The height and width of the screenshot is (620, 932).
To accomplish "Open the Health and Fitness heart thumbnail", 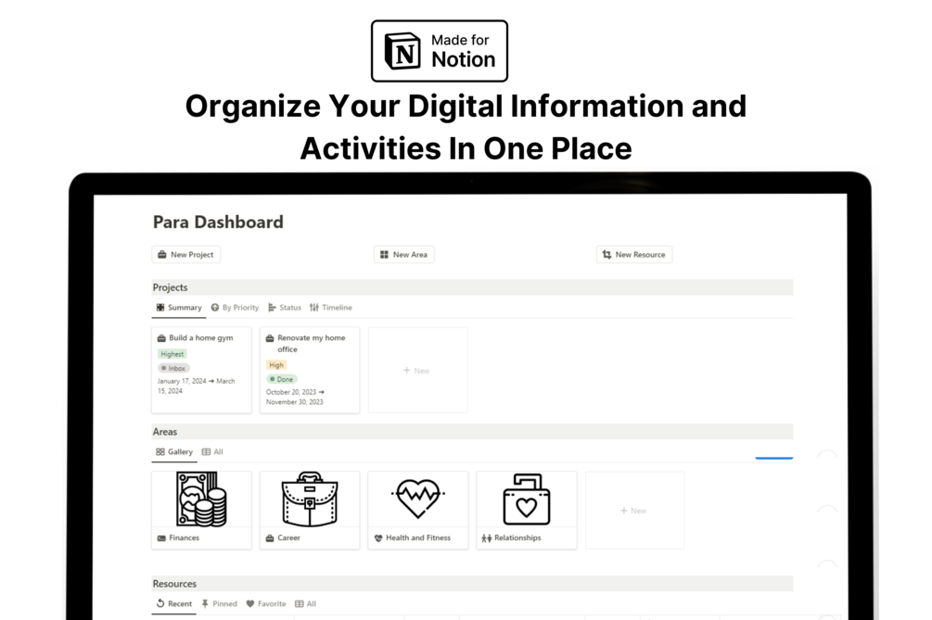I will (418, 500).
